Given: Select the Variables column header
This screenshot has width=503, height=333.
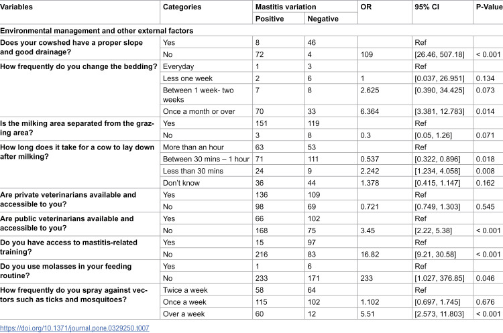Looking at the screenshot, I should (16, 7).
